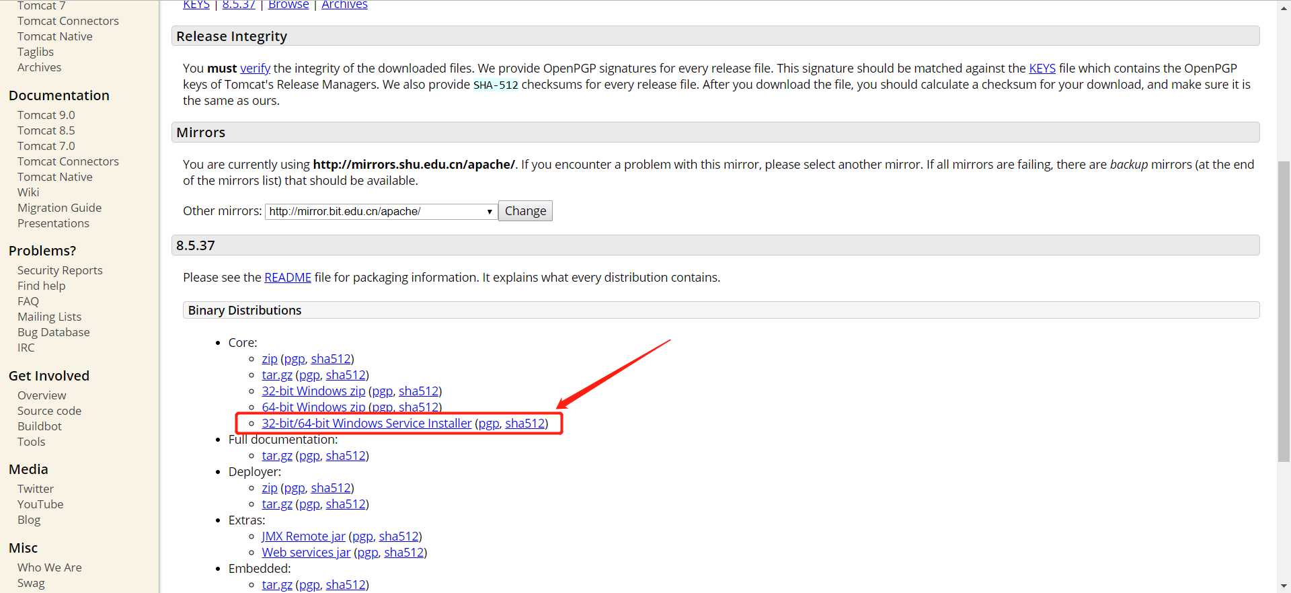Download the Core tar.gz distribution

coord(277,374)
